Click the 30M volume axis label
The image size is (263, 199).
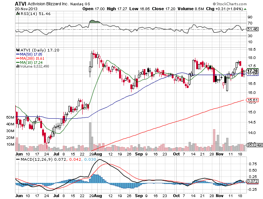[10, 131]
